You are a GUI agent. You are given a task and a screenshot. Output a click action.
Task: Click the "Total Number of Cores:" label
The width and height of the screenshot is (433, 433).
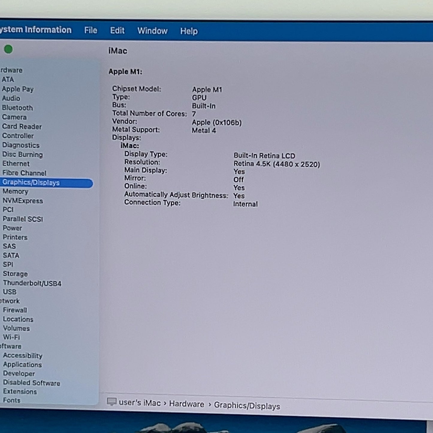(x=150, y=114)
